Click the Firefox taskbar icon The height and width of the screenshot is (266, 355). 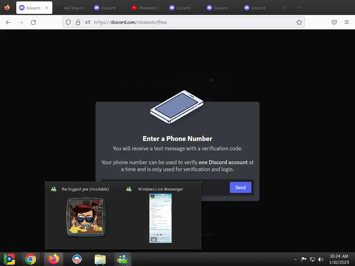click(54, 259)
